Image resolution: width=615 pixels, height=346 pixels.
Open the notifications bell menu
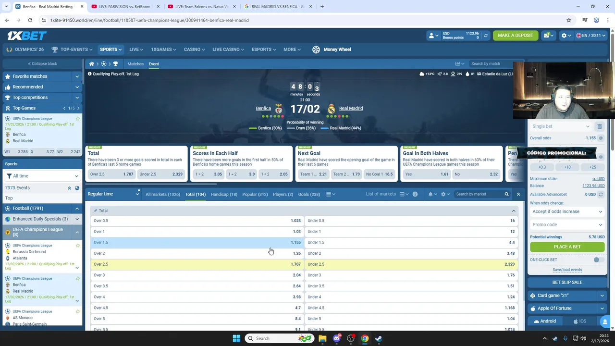tap(432, 194)
